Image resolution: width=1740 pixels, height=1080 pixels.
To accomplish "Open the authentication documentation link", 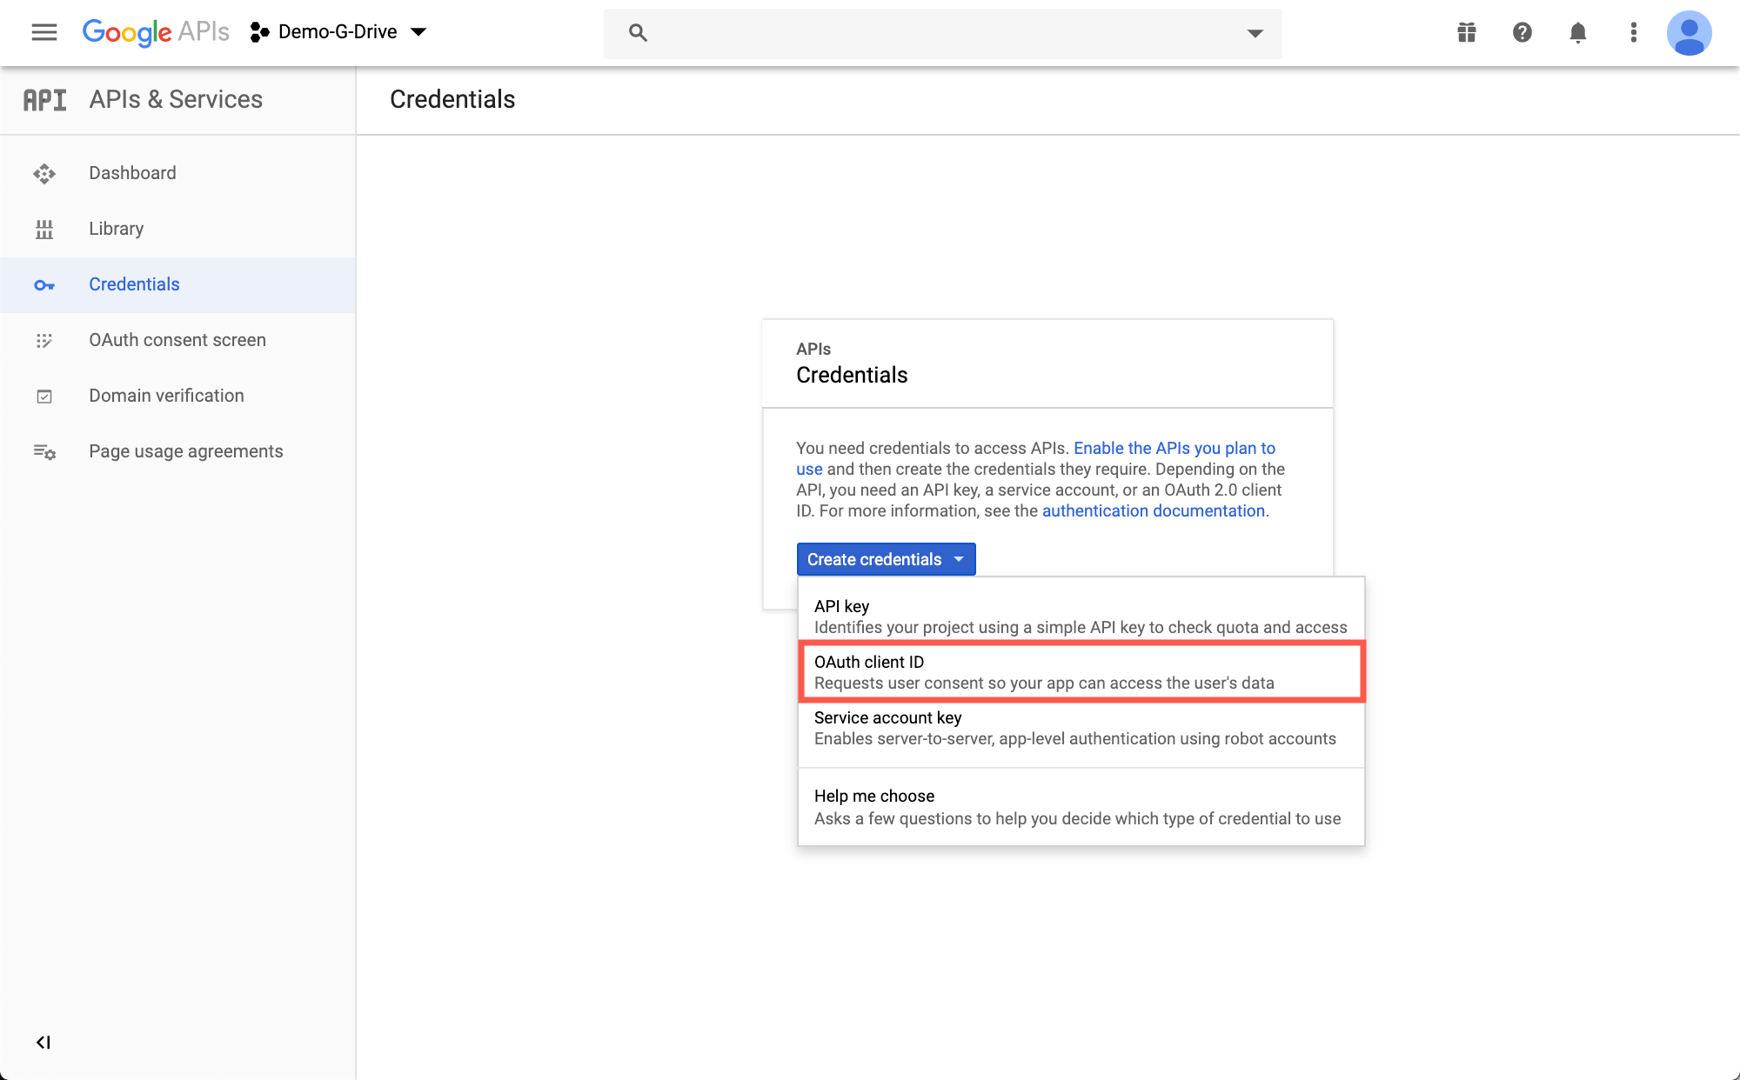I will (1153, 510).
